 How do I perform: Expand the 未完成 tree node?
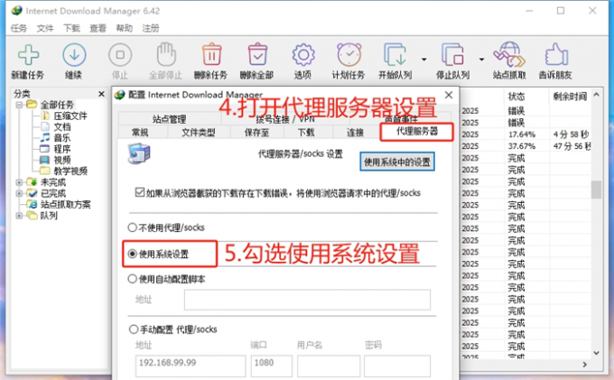(19, 182)
